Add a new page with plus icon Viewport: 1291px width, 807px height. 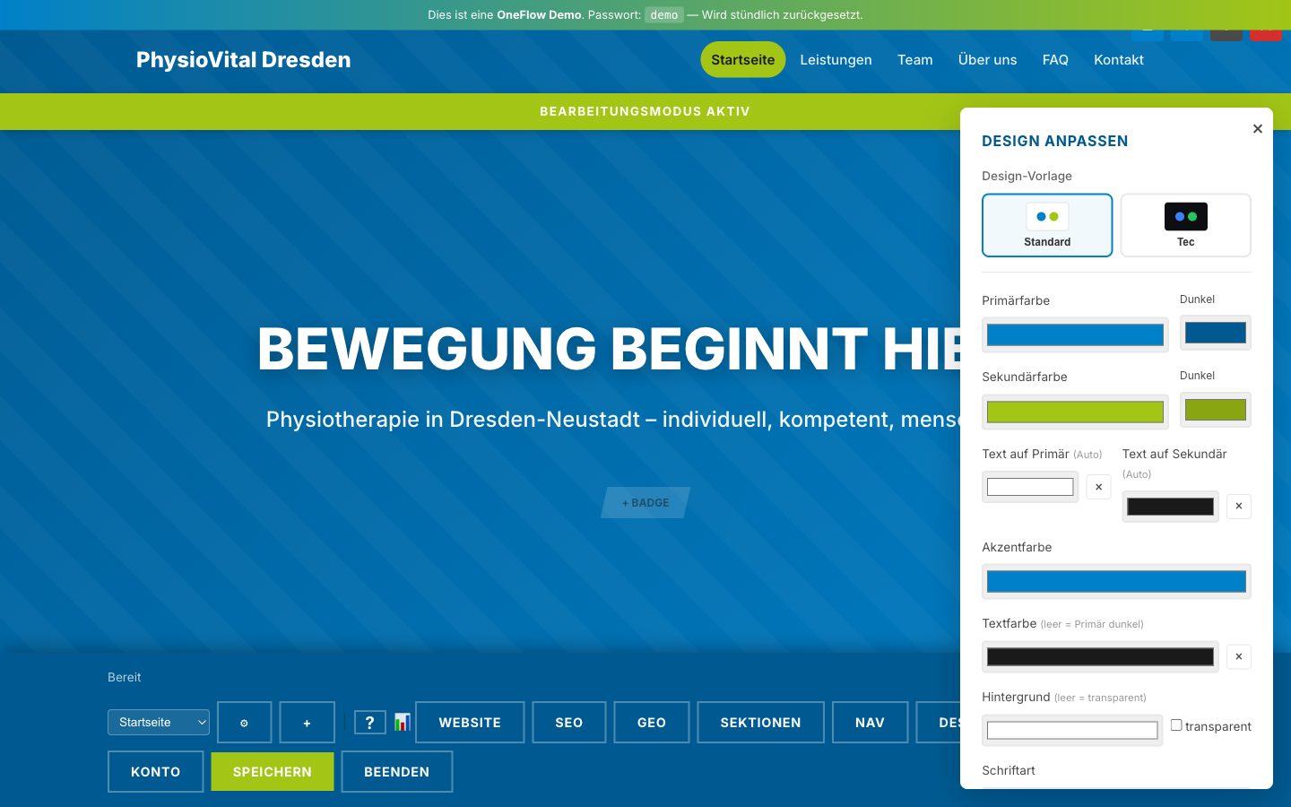coord(307,722)
